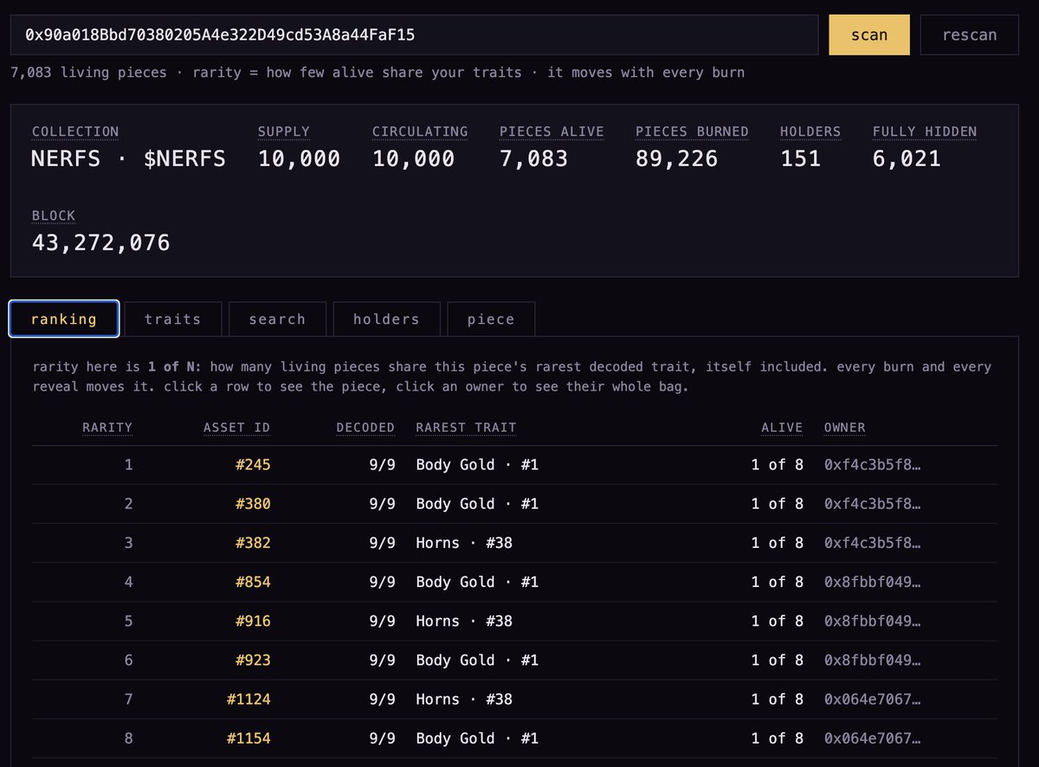
Task: Click owner 0x064e7067… in row #1124
Action: pos(872,699)
